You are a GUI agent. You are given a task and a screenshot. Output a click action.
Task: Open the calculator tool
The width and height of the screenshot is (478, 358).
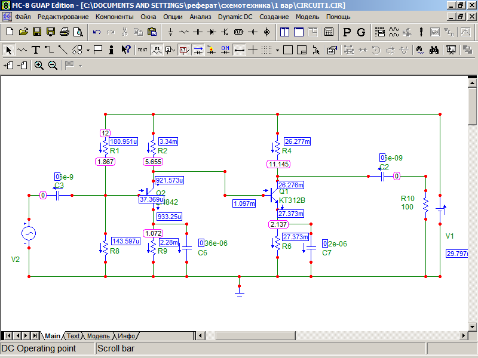(x=329, y=32)
